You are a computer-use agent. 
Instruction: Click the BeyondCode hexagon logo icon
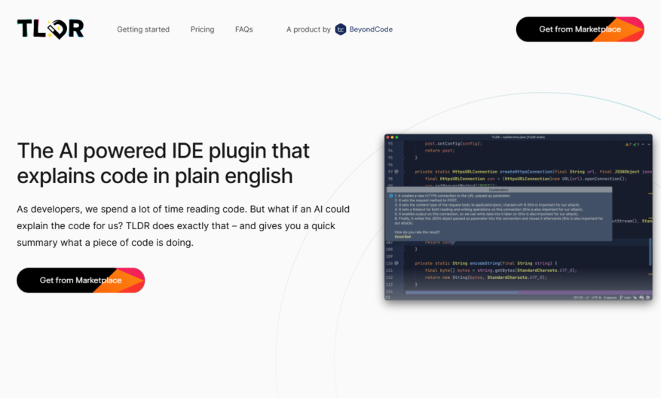(x=341, y=29)
